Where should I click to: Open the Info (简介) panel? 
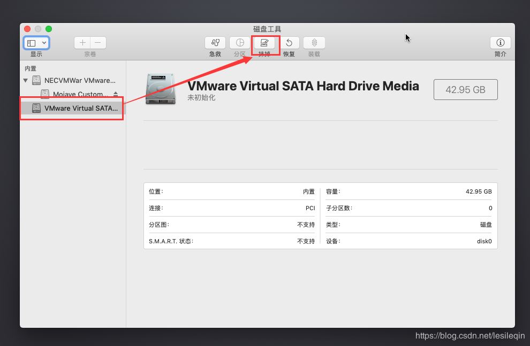point(500,43)
